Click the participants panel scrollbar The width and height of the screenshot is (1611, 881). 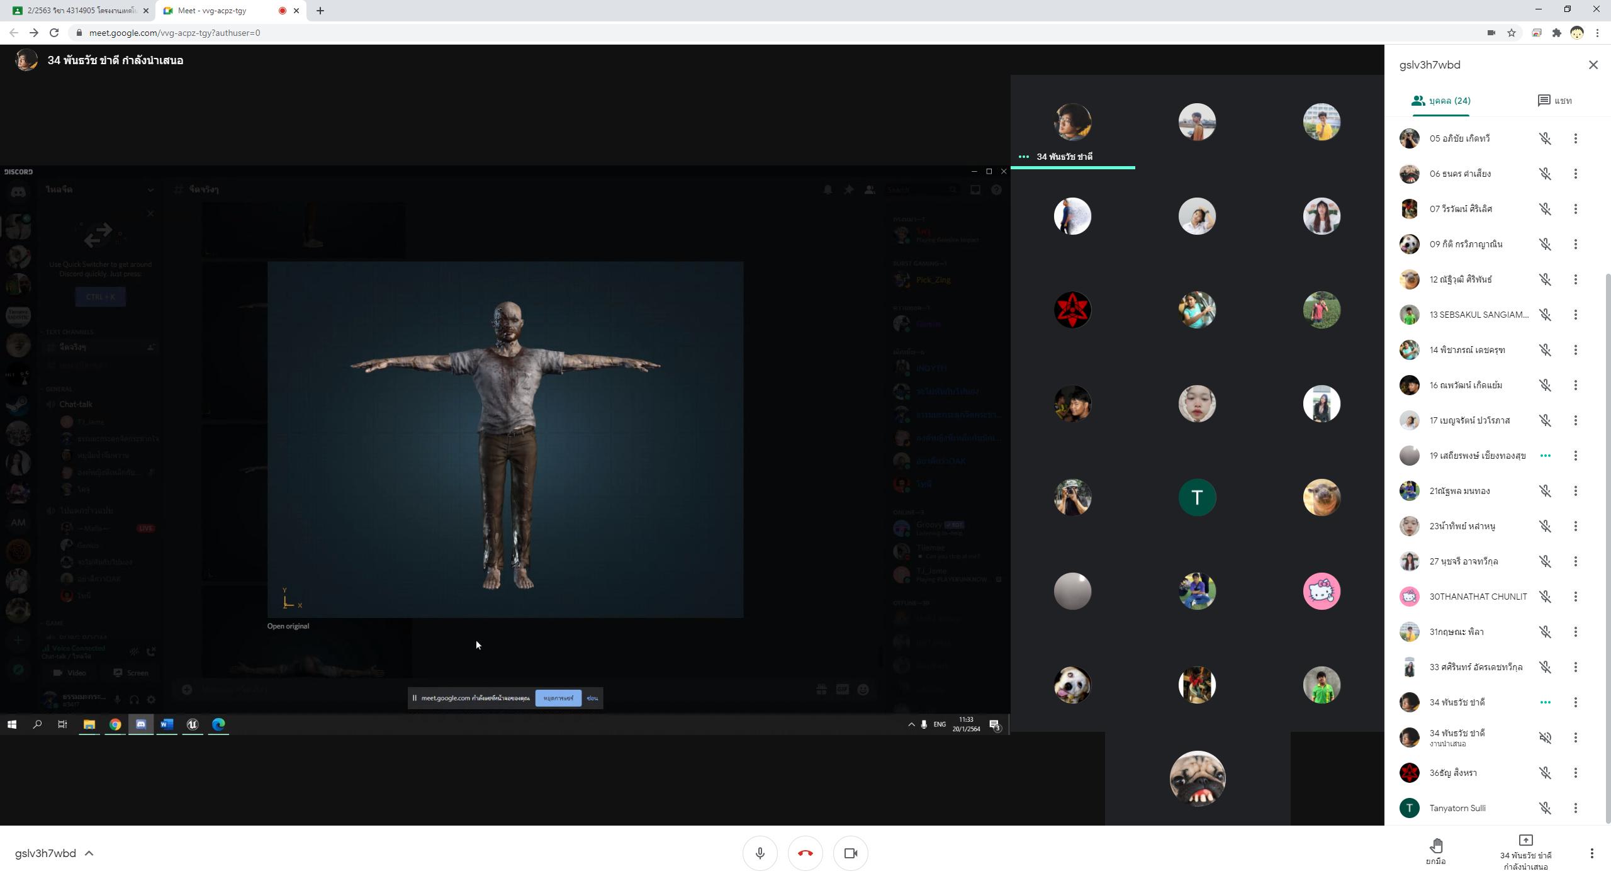1607,547
